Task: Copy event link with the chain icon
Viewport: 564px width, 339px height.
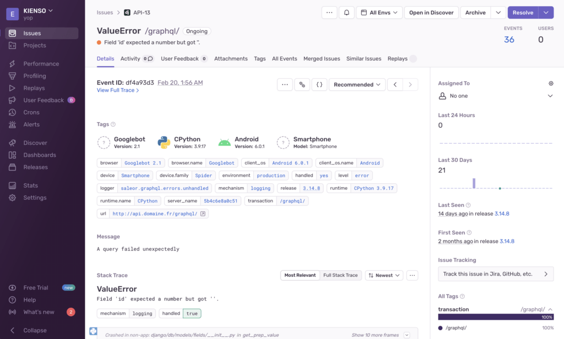Action: [302, 85]
